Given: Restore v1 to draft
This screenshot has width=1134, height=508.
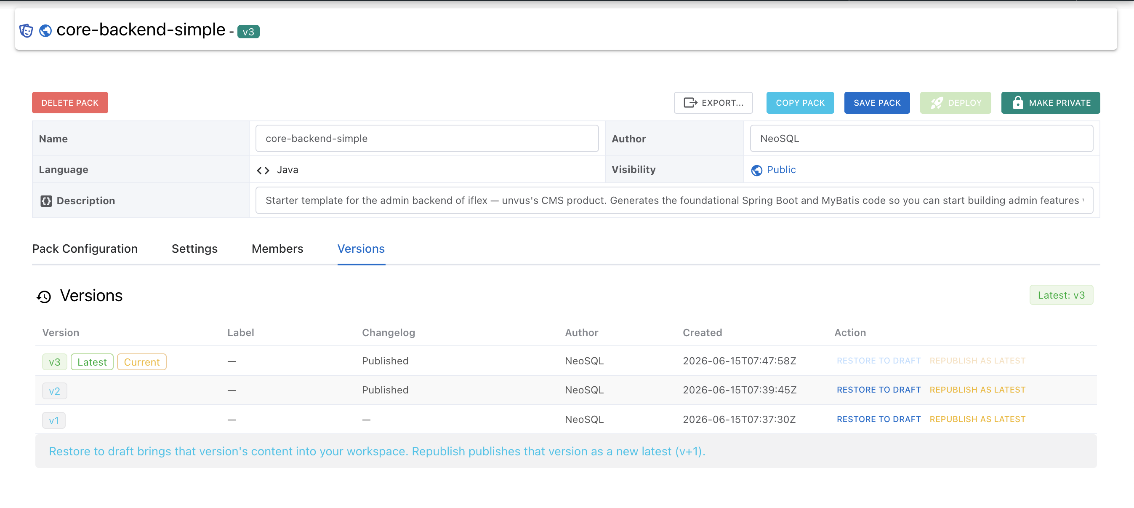Looking at the screenshot, I should [878, 420].
